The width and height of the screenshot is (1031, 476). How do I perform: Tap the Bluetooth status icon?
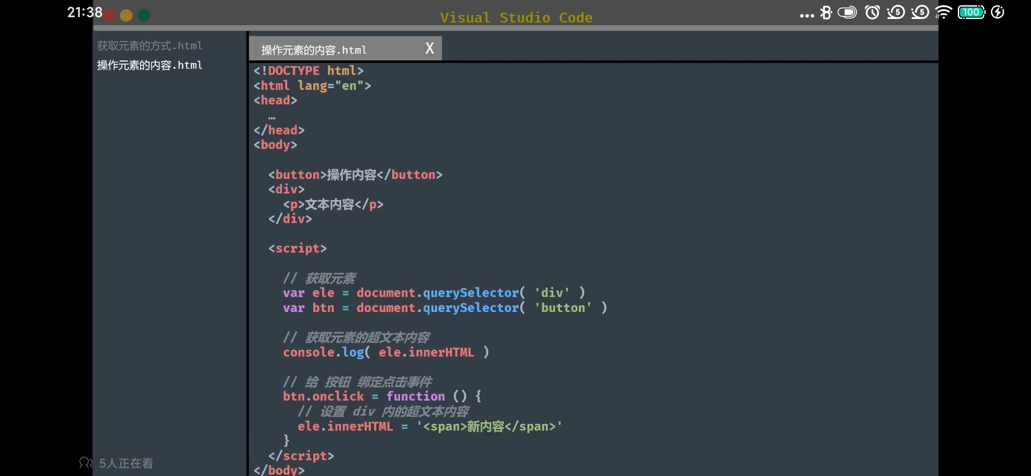pyautogui.click(x=826, y=12)
